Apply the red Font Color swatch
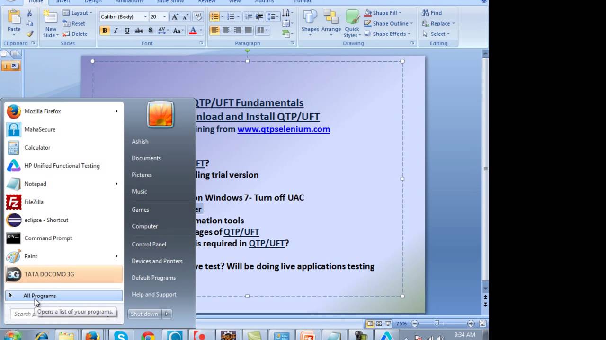The image size is (606, 340). coord(193,31)
